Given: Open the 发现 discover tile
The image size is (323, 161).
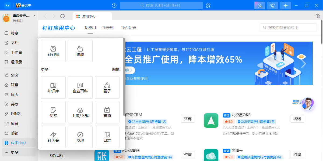Looking at the screenshot, I should pyautogui.click(x=80, y=137).
